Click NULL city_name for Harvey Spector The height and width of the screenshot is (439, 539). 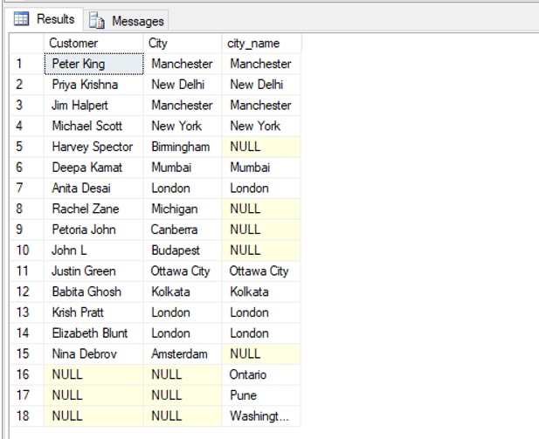(261, 147)
